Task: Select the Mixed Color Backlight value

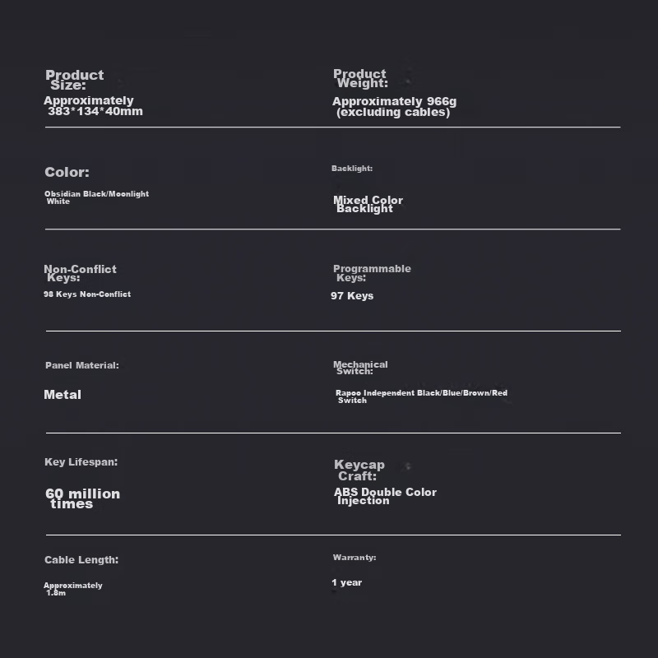Action: 368,204
